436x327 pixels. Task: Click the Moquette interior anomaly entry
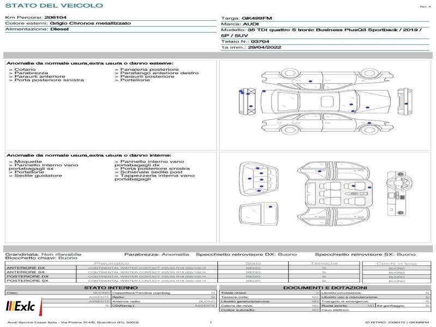click(x=28, y=161)
